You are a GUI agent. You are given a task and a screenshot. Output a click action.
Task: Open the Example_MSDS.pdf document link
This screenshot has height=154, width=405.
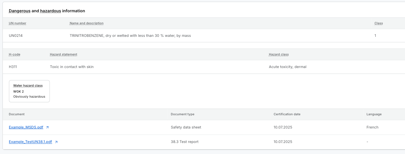tap(26, 127)
